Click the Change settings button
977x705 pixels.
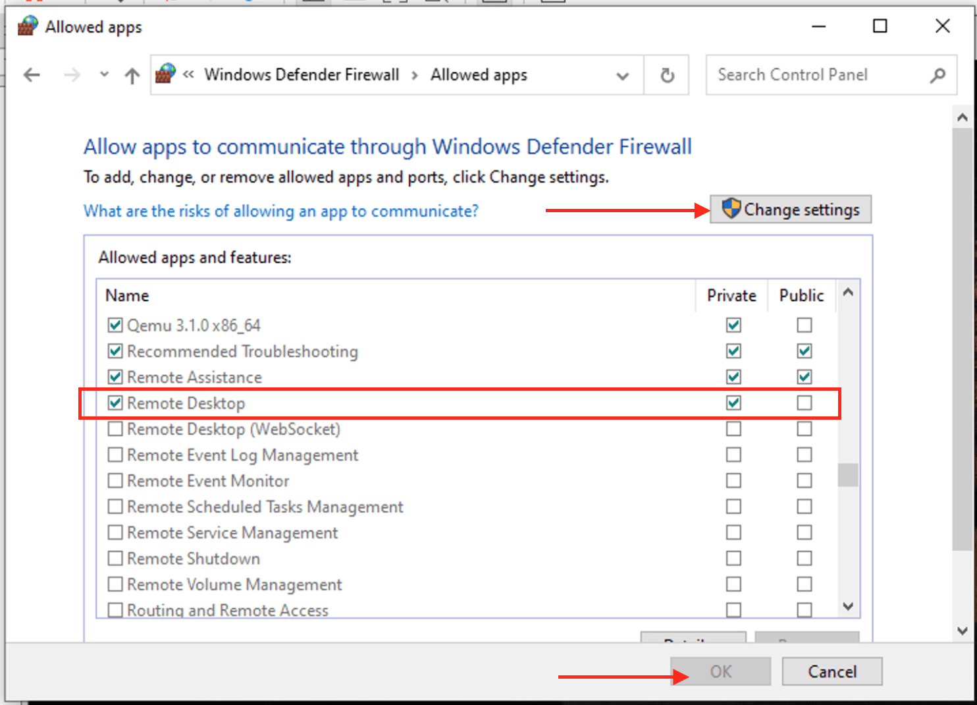791,210
